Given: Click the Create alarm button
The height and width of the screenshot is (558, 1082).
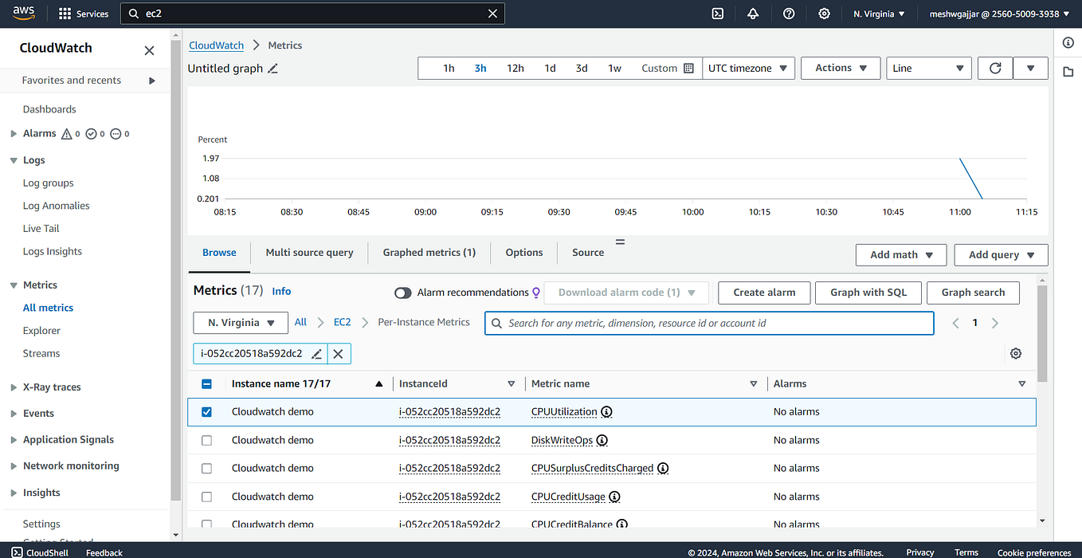Looking at the screenshot, I should (x=764, y=293).
